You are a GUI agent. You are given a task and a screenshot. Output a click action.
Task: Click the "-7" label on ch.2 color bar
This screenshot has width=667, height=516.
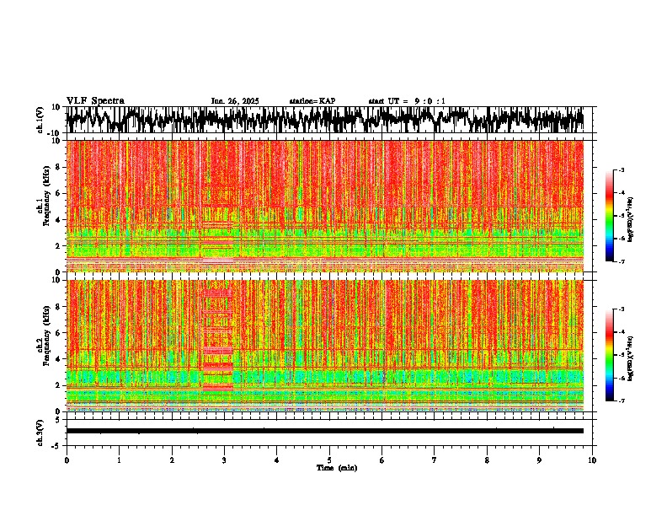coord(622,400)
